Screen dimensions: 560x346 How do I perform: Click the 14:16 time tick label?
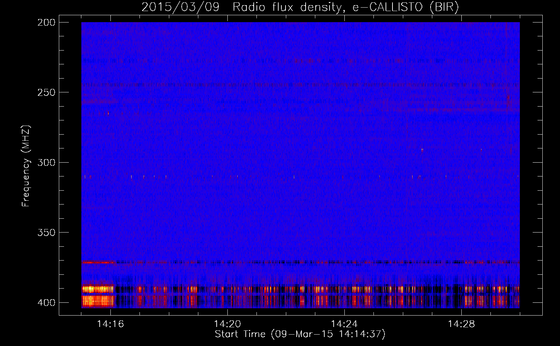(x=110, y=324)
